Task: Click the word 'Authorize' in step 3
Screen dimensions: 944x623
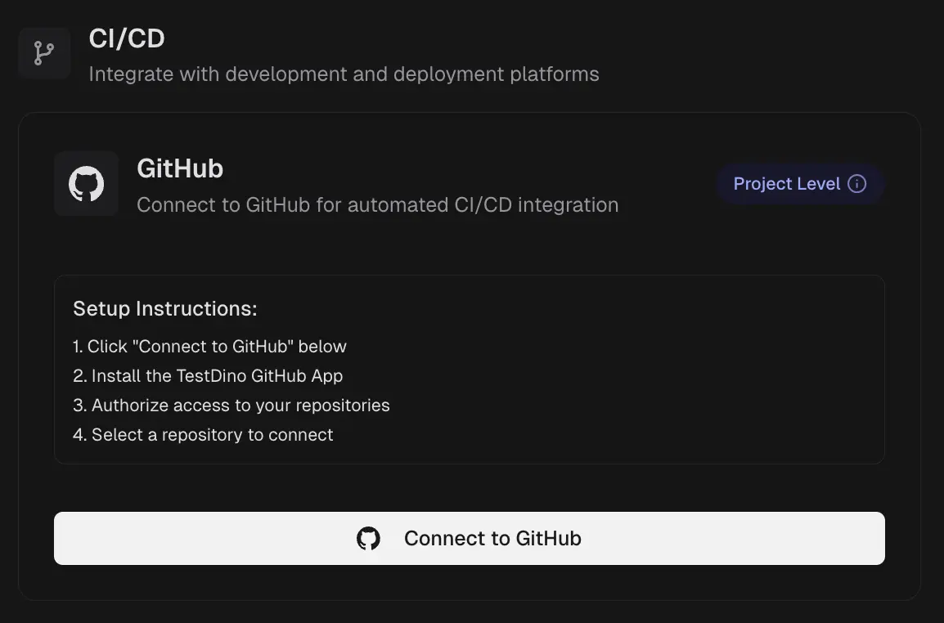Action: point(126,406)
